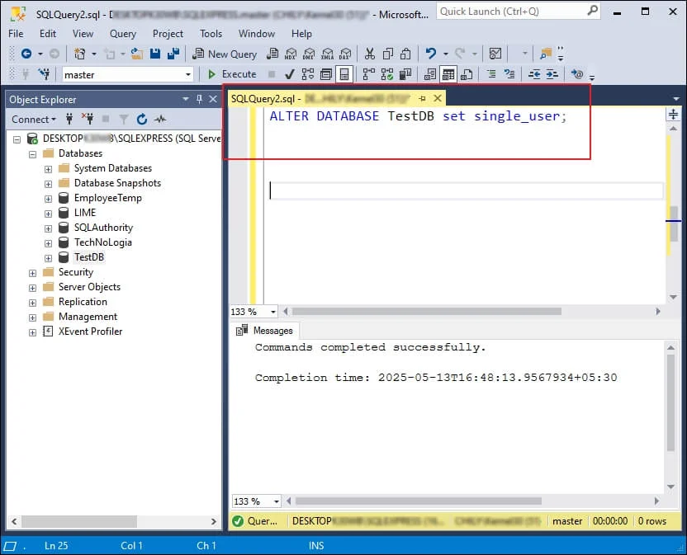
Task: Expand the Security folder node
Action: pyautogui.click(x=32, y=273)
